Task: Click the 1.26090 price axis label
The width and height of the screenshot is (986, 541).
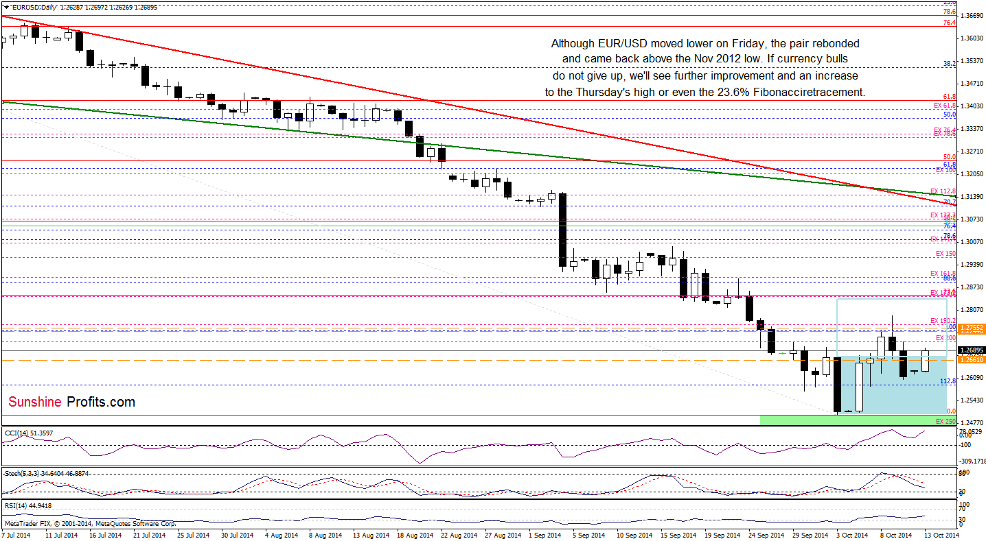Action: 972,378
